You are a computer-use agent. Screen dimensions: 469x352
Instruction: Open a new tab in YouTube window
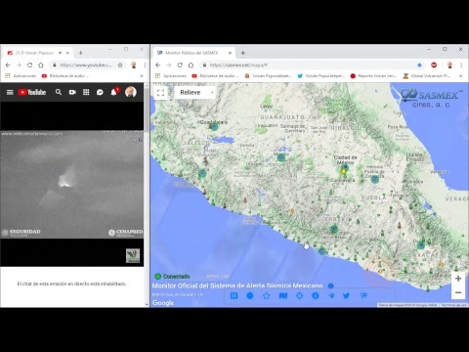[x=81, y=53]
